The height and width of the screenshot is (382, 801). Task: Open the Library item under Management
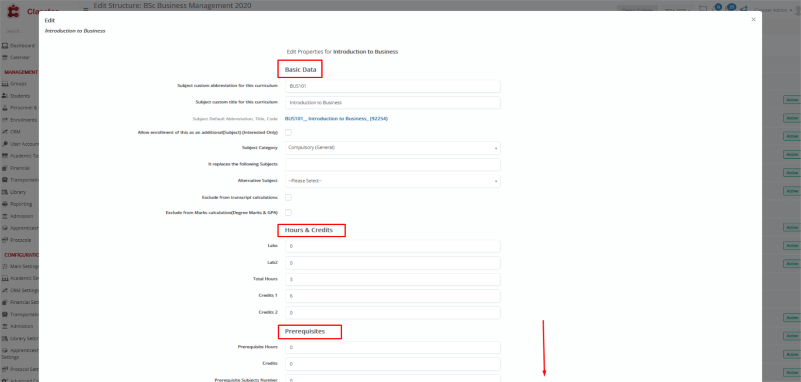click(x=14, y=192)
